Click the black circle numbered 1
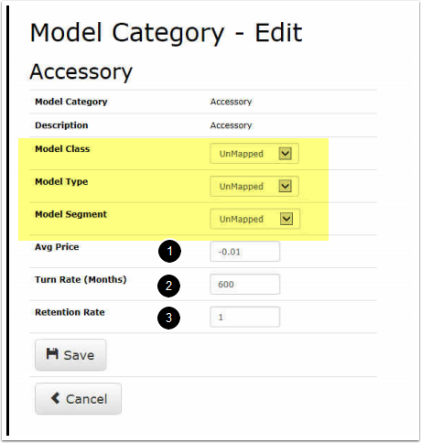 [x=169, y=251]
